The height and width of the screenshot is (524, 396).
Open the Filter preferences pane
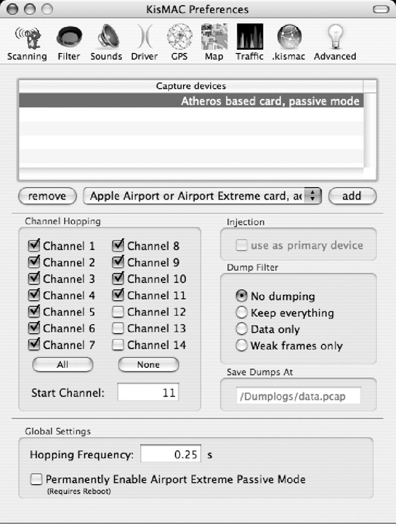pyautogui.click(x=69, y=43)
